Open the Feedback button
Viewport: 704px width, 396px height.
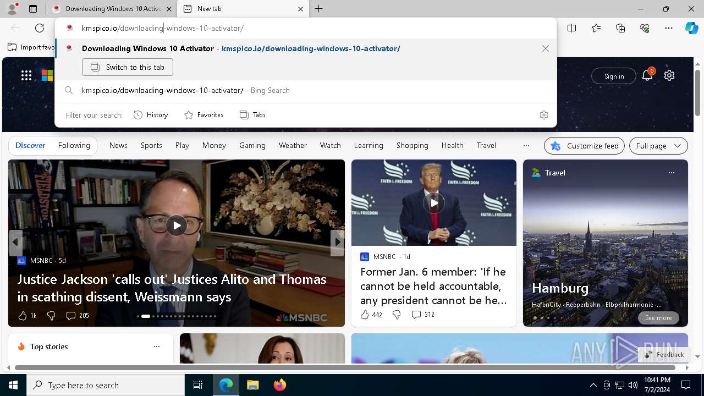664,355
